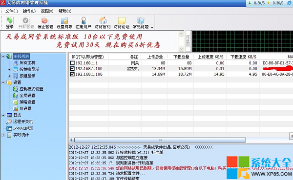Click the 设置 folder icon

tap(9, 82)
